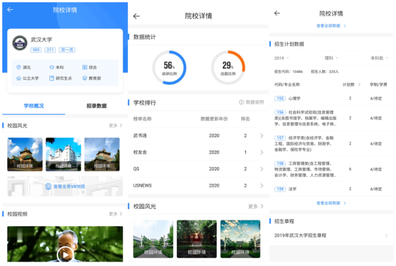
Task: Tap the 29% 出国比例 progress ring
Action: (x=228, y=67)
